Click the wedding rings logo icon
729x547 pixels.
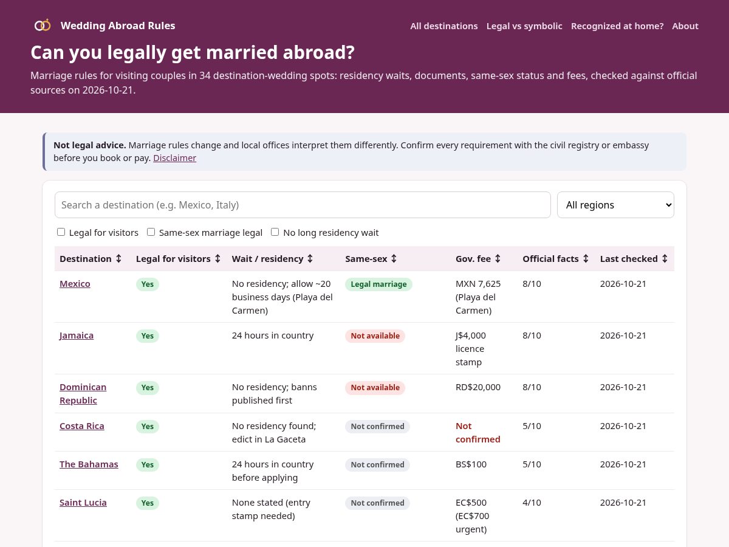[x=43, y=26]
